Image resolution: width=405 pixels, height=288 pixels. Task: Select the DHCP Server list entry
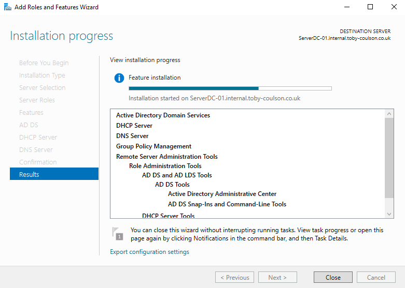pos(134,126)
